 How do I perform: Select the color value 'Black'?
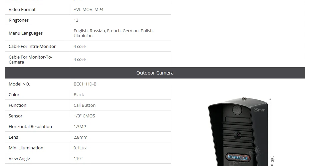(79, 95)
